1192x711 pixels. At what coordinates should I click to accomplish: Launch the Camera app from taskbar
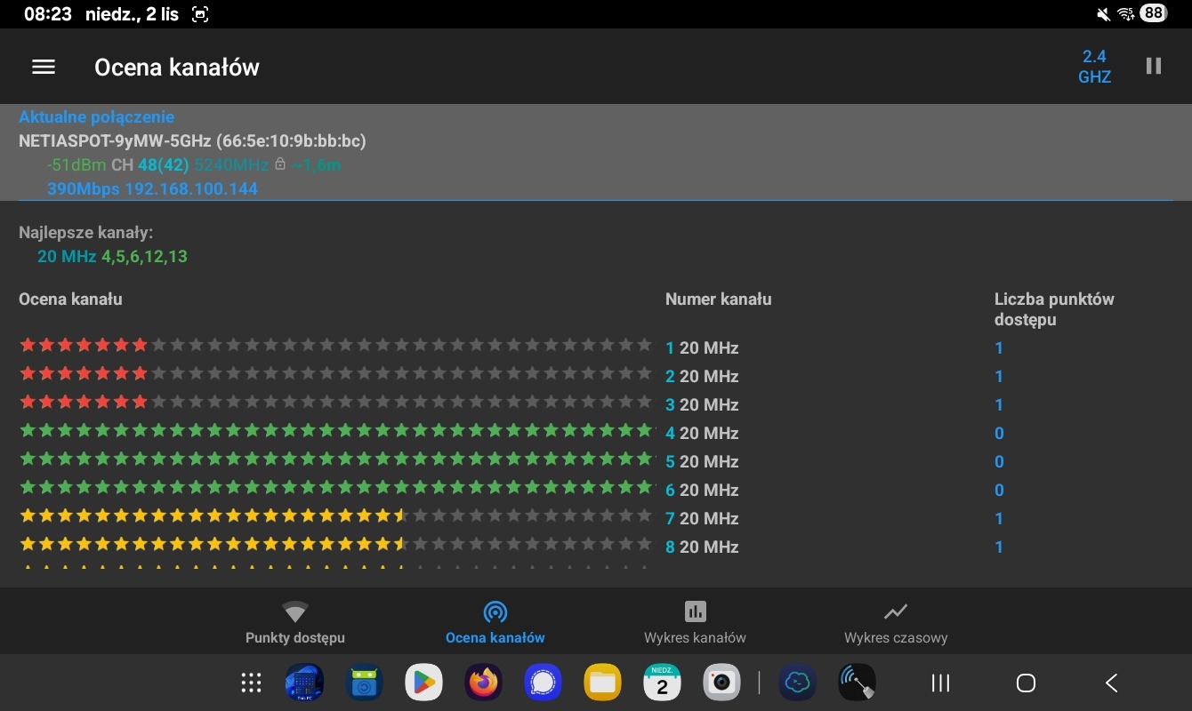pos(721,683)
